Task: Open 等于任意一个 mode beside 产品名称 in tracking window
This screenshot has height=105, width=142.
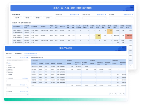Action: tap(128, 15)
